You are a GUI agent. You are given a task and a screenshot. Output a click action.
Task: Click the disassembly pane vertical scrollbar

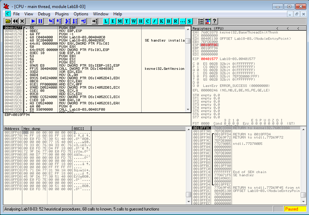pos(188,70)
